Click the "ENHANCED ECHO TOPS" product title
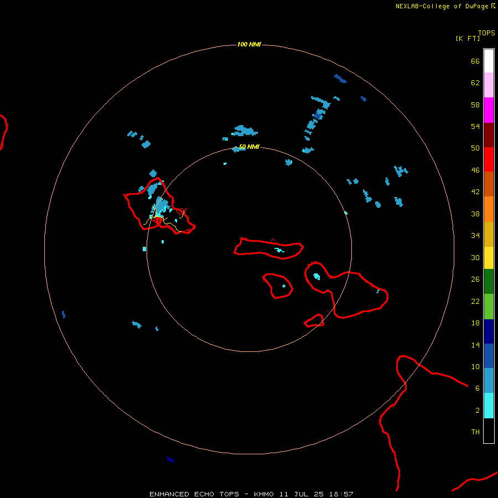The width and height of the screenshot is (498, 498). 194,494
